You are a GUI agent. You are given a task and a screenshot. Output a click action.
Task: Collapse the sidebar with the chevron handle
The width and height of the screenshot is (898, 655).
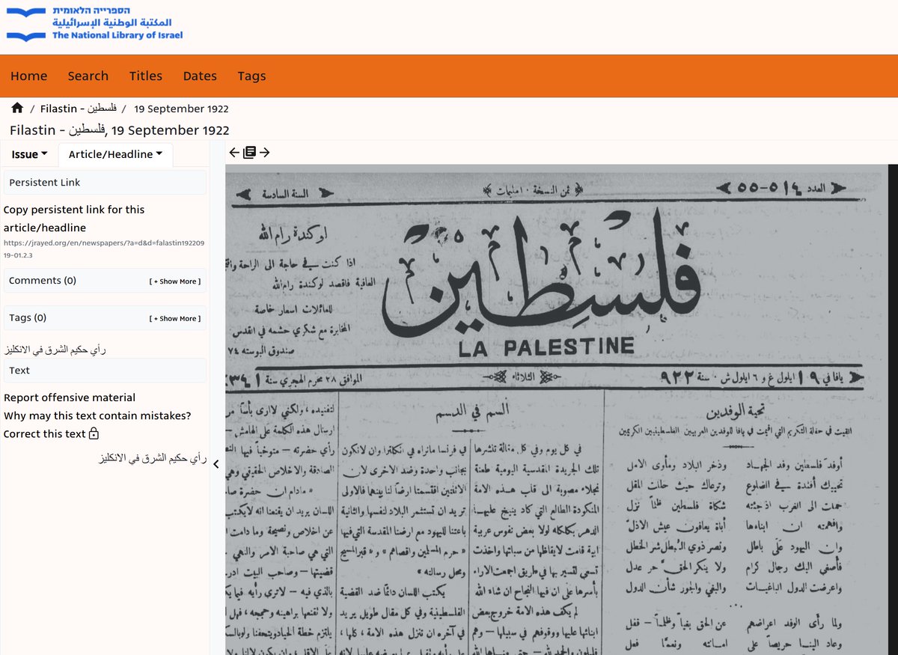(x=216, y=464)
